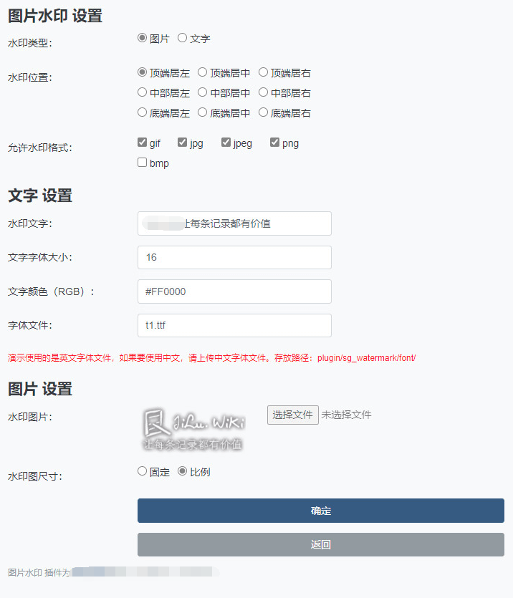Click the 允许水印格式 label
Viewport: 513px width, 598px height.
(40, 148)
